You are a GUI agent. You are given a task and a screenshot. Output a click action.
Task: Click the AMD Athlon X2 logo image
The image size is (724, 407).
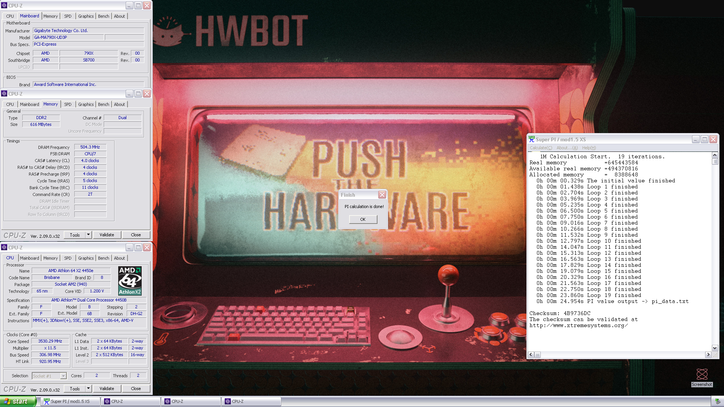[130, 281]
